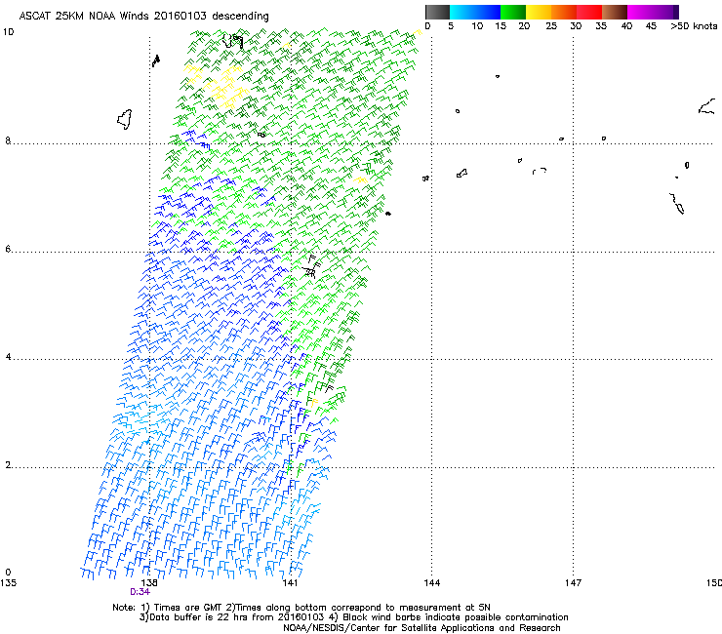The width and height of the screenshot is (722, 634).
Task: Select the latitude axis label '2'
Action: click(8, 464)
